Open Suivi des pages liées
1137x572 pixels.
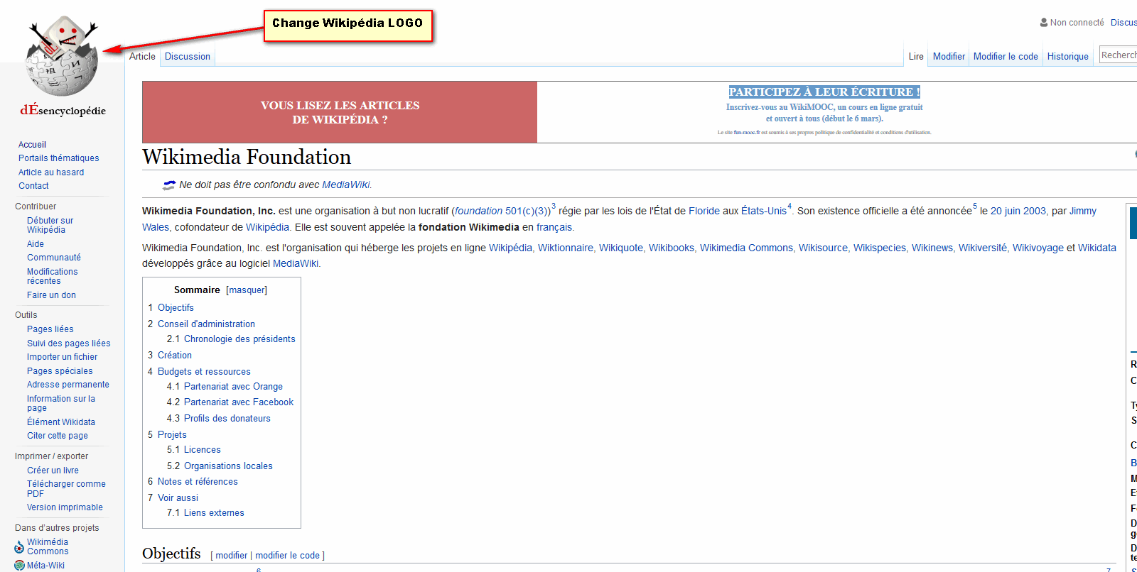[x=69, y=343]
